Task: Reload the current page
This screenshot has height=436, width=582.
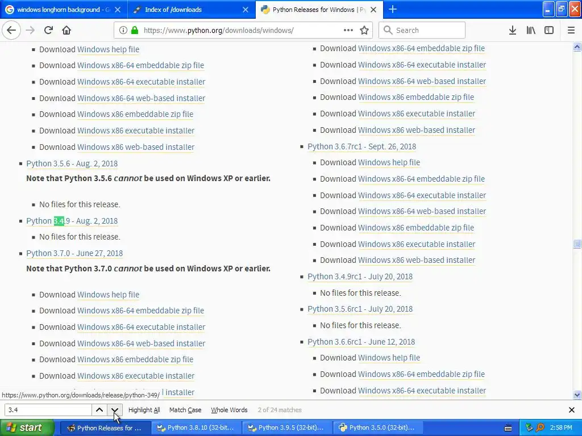Action: click(x=48, y=30)
